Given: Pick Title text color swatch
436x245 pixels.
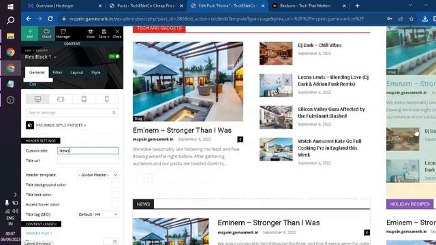Looking at the screenshot, I should pyautogui.click(x=115, y=195).
